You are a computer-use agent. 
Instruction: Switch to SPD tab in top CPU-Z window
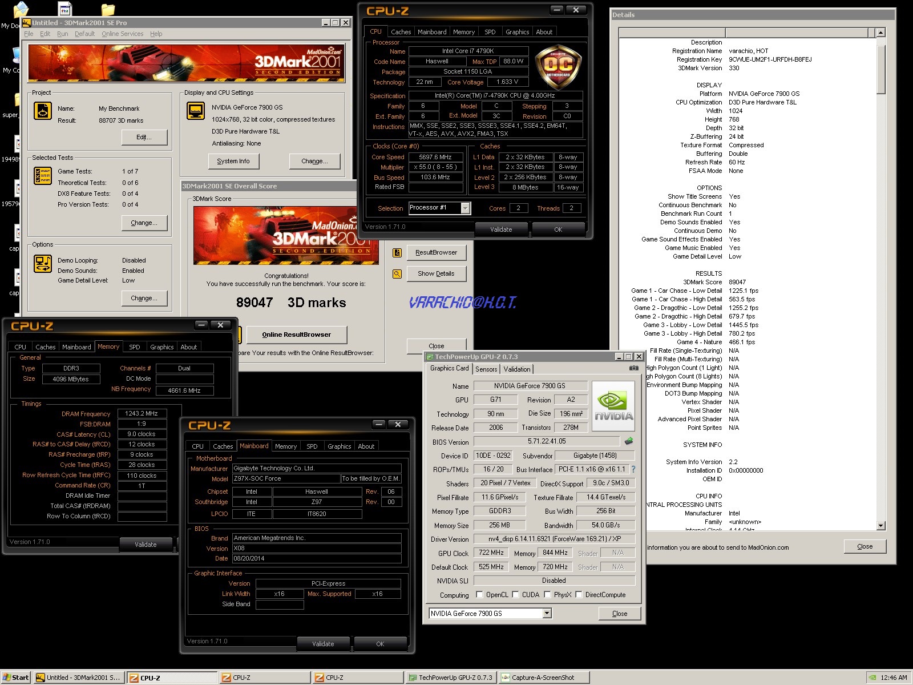tap(490, 32)
